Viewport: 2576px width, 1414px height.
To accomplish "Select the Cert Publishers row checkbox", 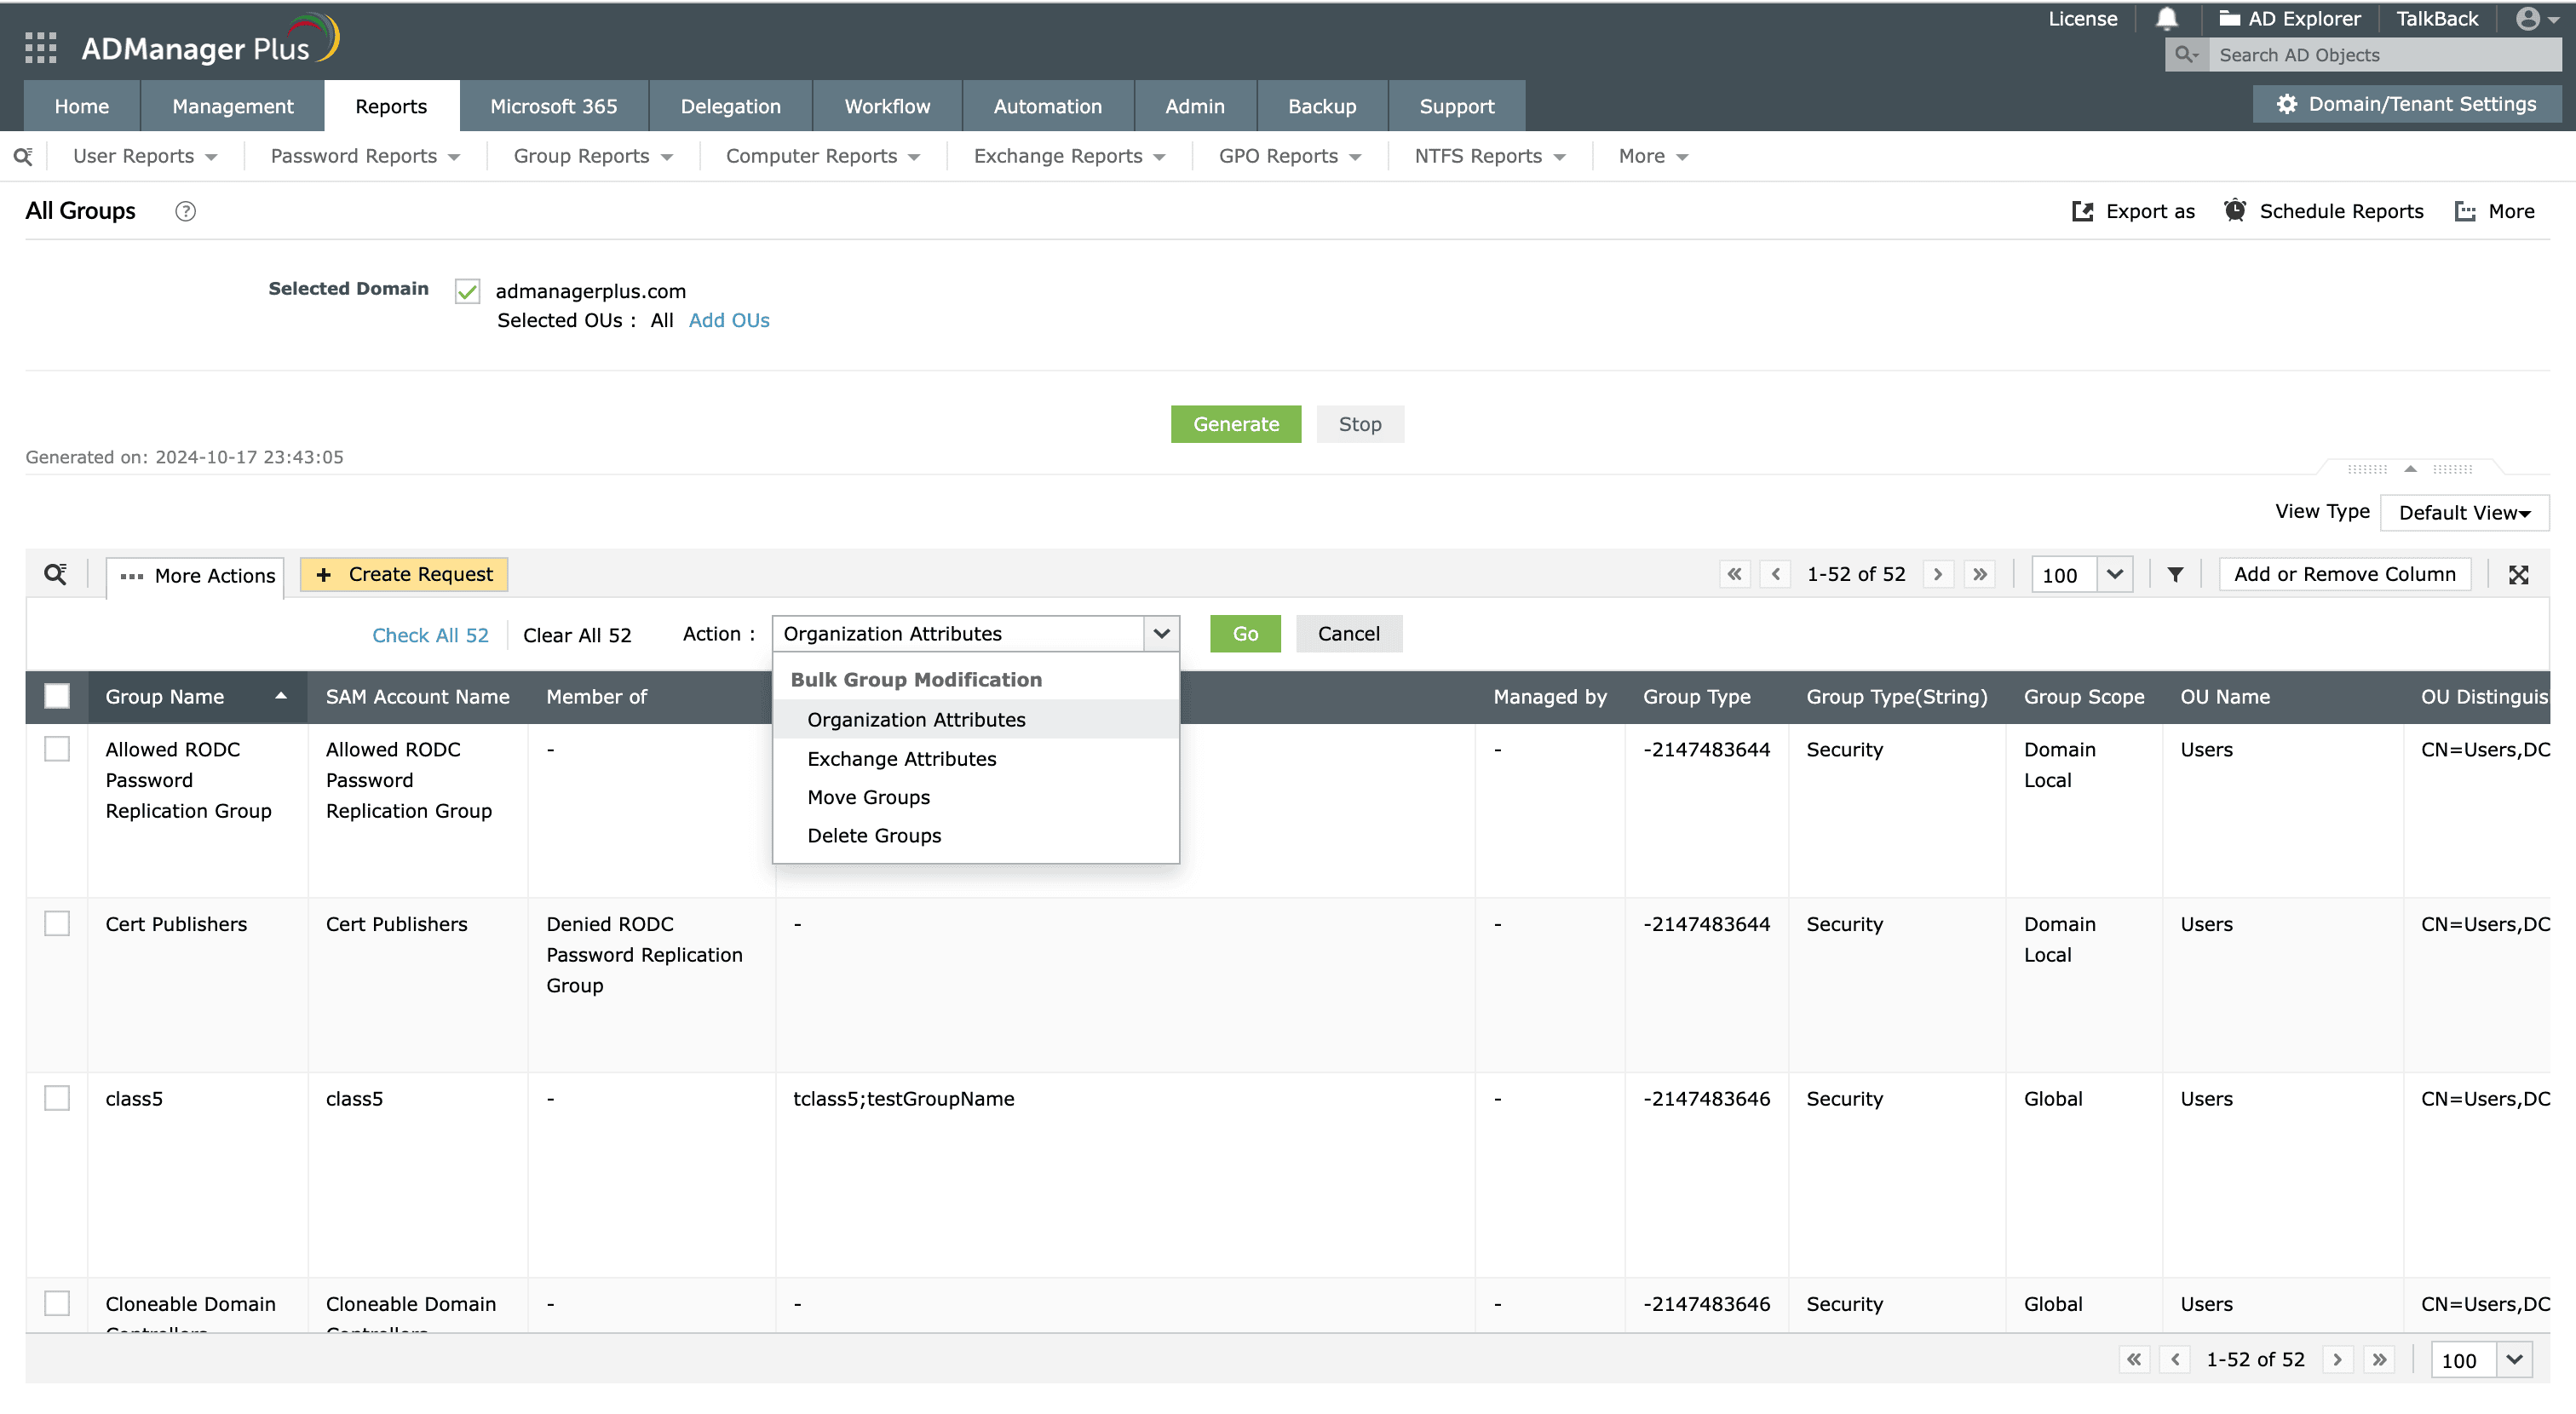I will (x=57, y=923).
